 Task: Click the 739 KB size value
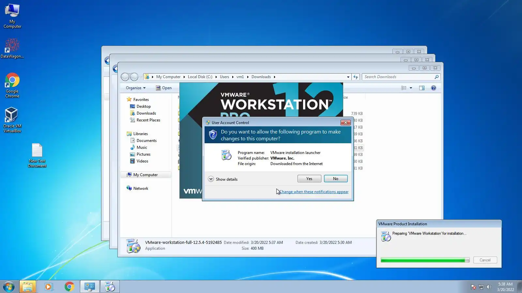[x=357, y=114]
